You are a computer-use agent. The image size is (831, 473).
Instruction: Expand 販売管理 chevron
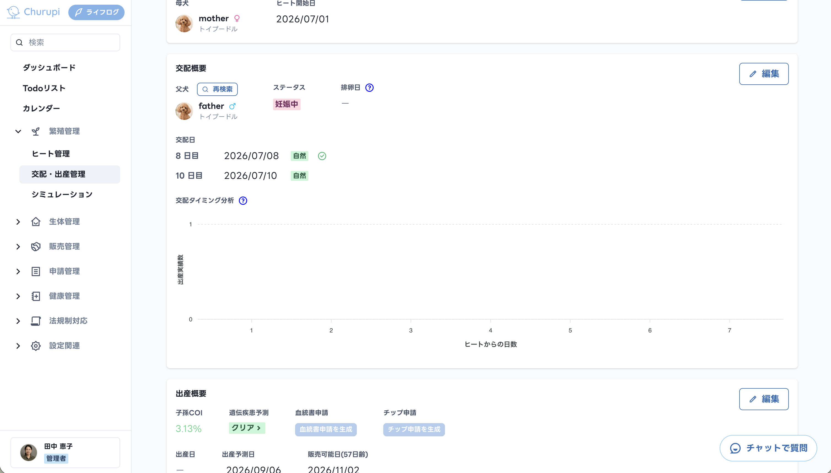coord(18,247)
